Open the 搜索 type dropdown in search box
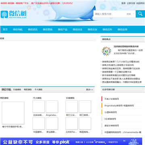 130,14
